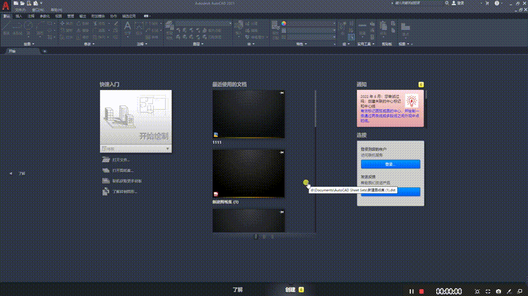Viewport: 528px width, 296px height.
Task: Pause the recording in the recorder bar
Action: pos(411,291)
